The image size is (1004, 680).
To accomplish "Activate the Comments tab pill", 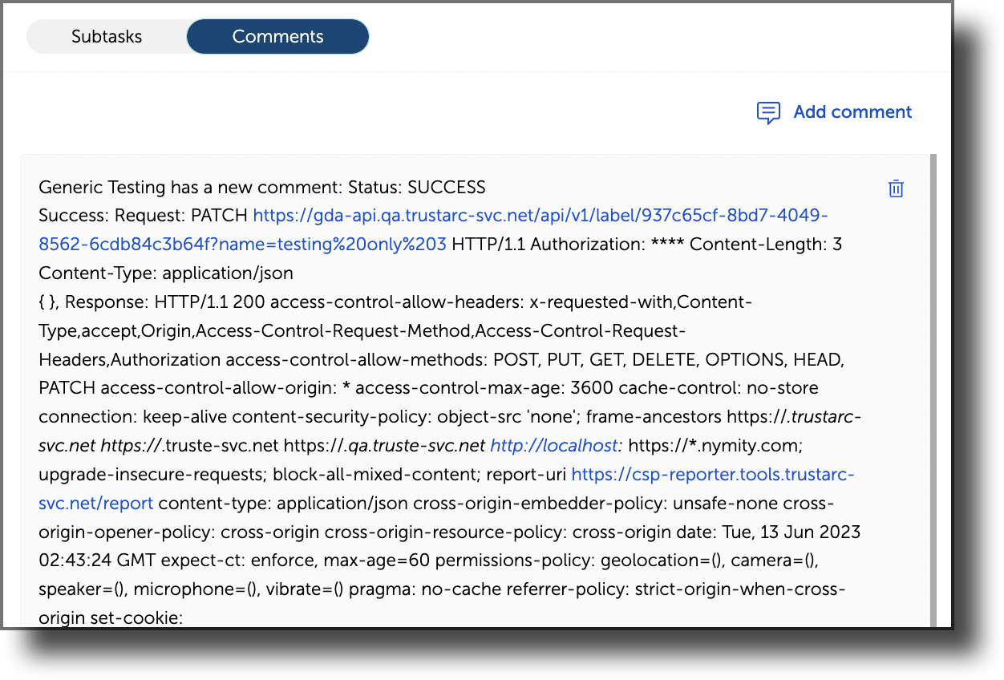I will click(x=277, y=36).
